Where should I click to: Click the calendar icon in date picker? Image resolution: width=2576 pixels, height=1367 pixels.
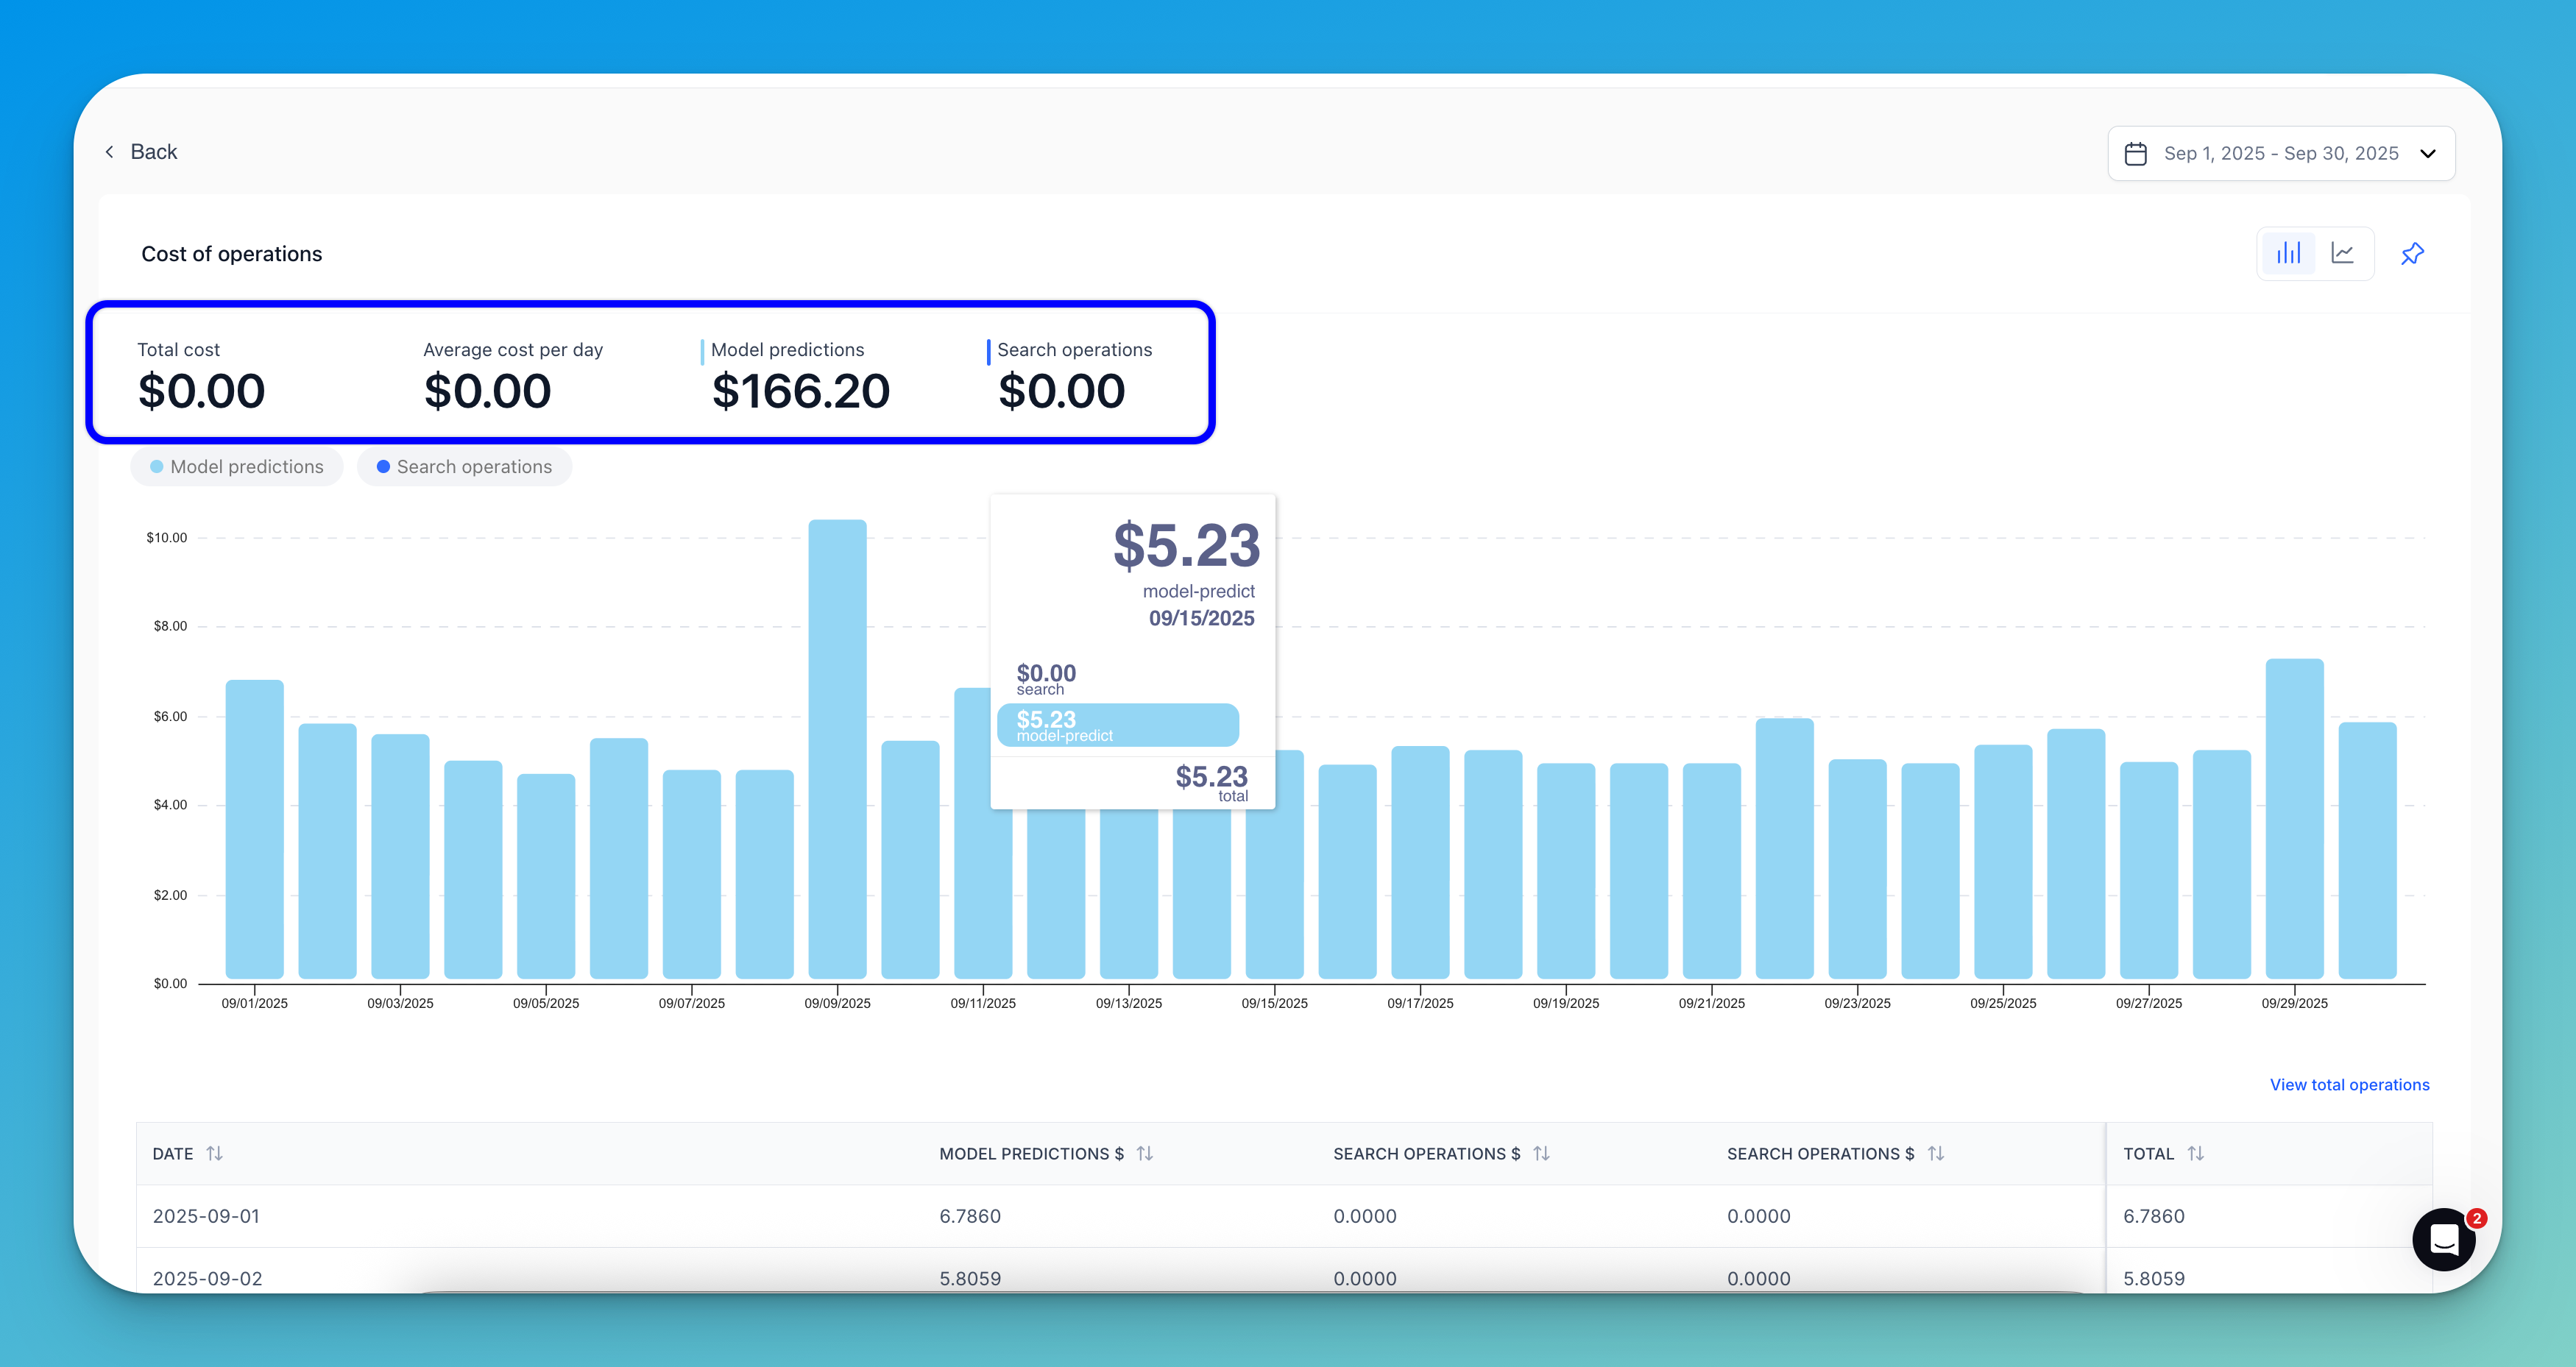click(x=2135, y=153)
